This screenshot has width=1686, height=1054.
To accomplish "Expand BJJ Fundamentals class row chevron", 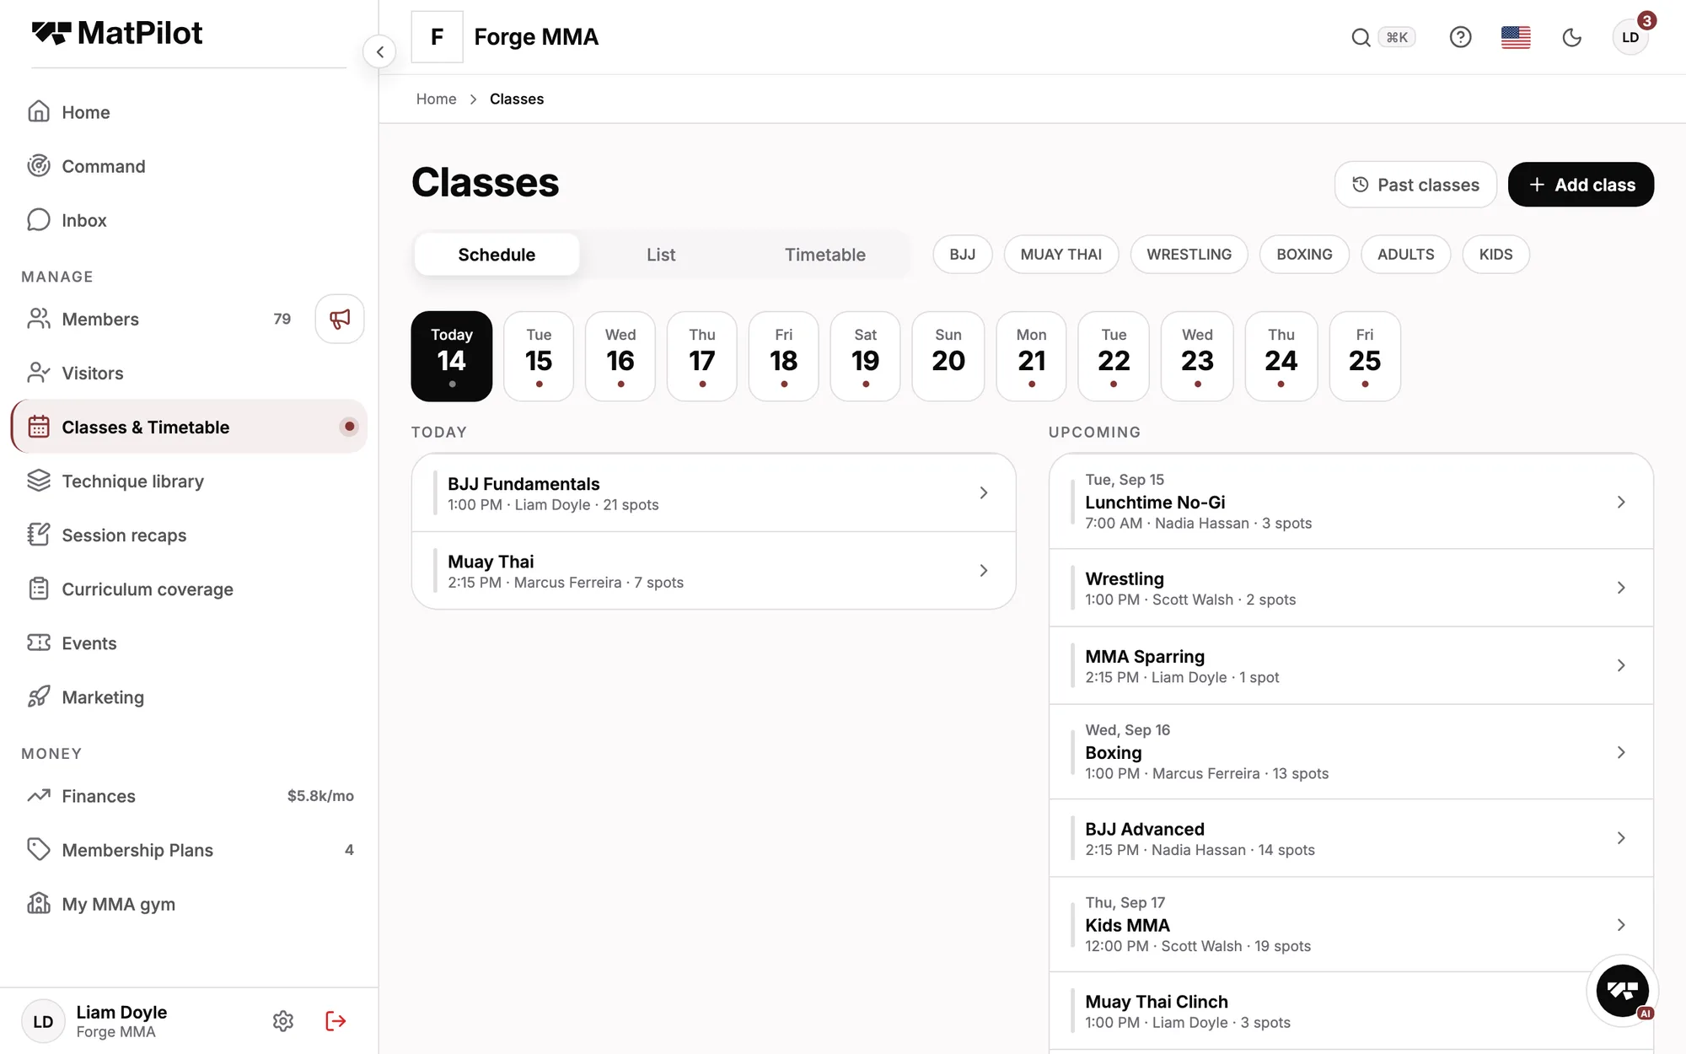I will pyautogui.click(x=983, y=492).
